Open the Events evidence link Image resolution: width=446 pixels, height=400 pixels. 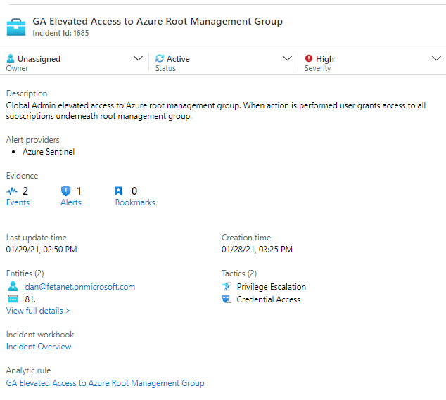(x=18, y=202)
